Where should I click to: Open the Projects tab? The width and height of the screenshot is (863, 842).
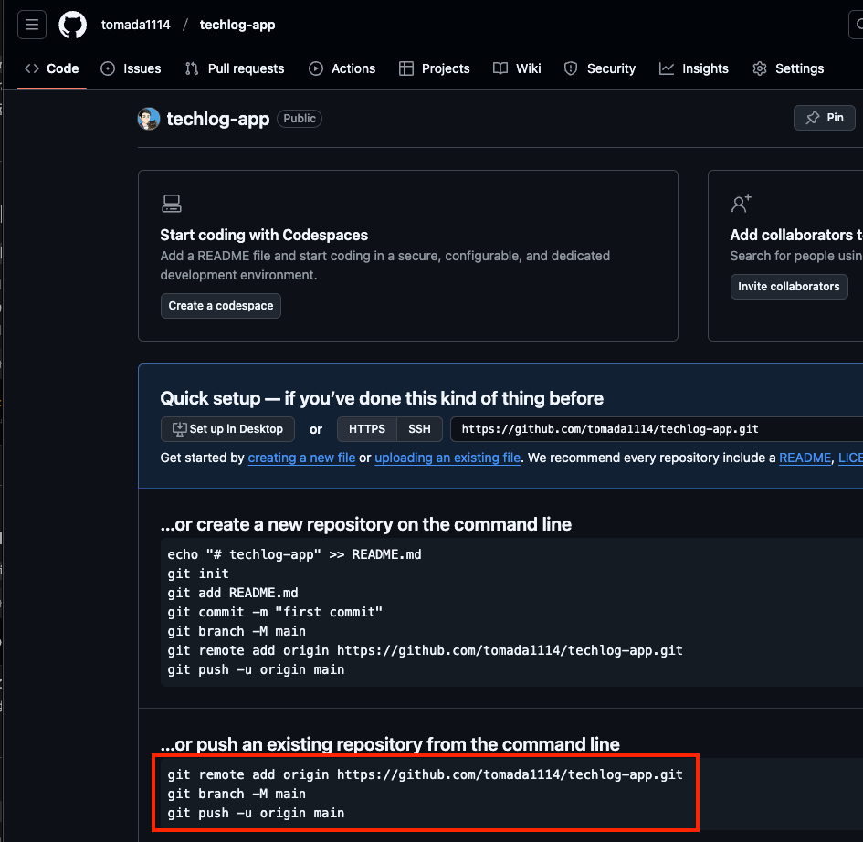pyautogui.click(x=435, y=68)
